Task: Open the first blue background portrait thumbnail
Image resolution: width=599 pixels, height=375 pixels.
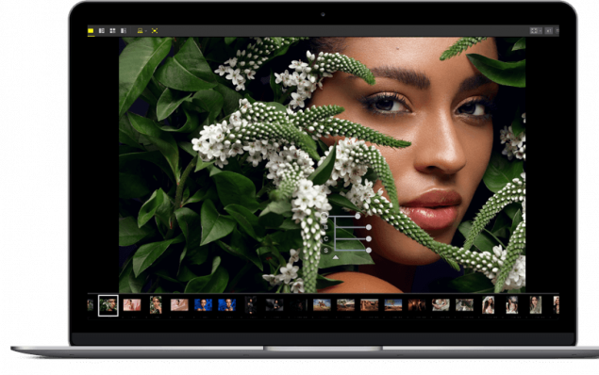Action: click(x=203, y=305)
